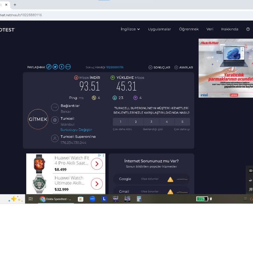Open result ID 18228880116 link
Image resolution: width=253 pixels, height=253 pixels.
pos(115,67)
